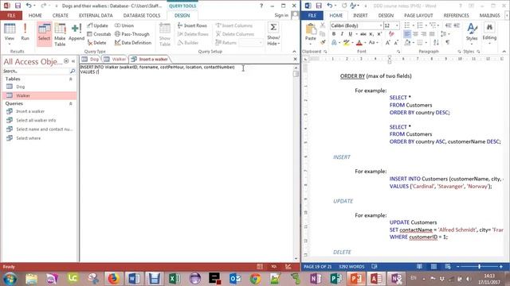
Task: Open the Select where query
Action: [x=39, y=138]
